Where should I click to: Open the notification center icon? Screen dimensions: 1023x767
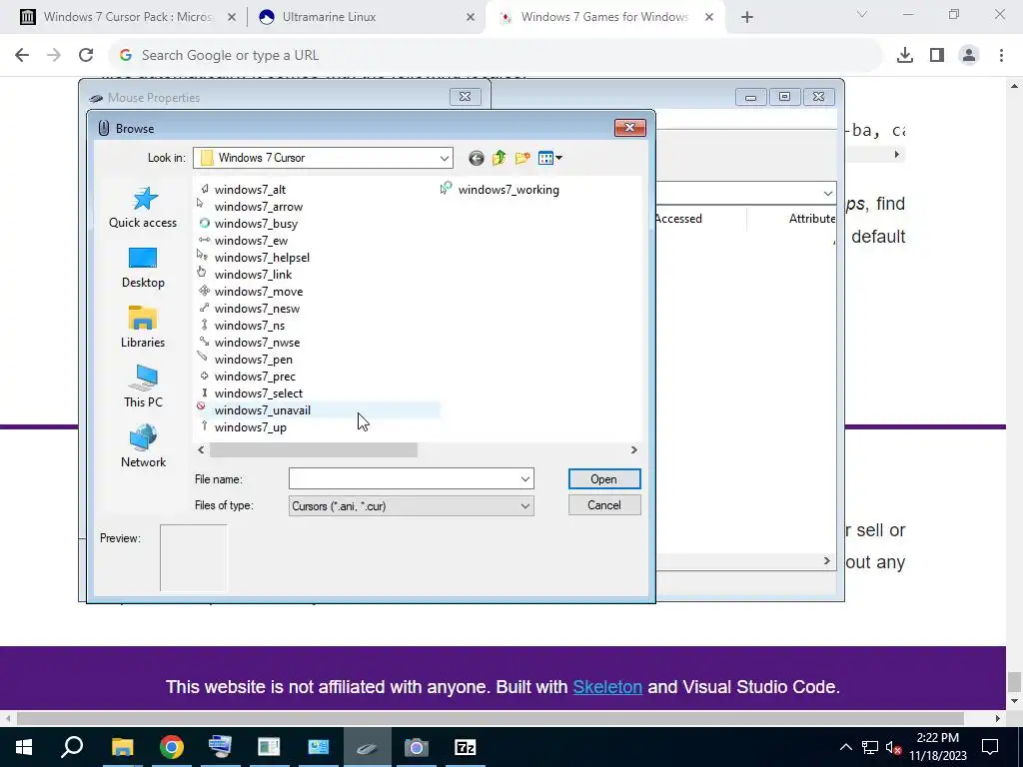pos(990,747)
